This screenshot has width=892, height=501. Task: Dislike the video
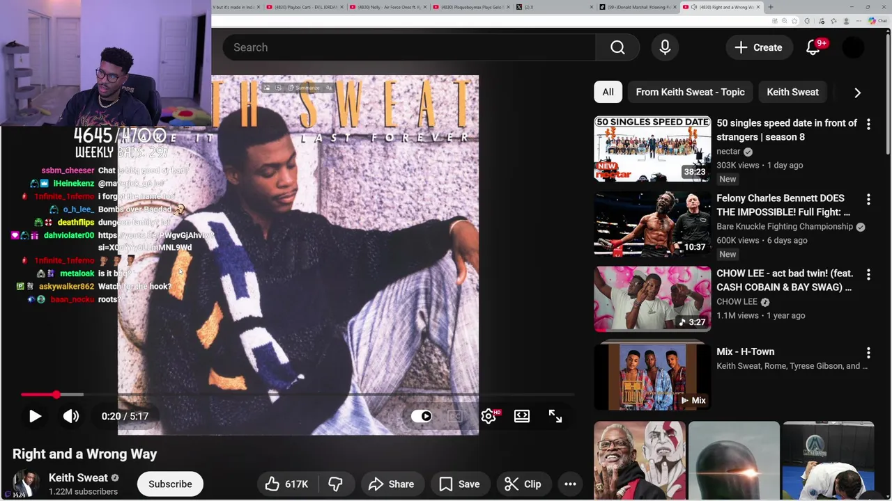[335, 484]
